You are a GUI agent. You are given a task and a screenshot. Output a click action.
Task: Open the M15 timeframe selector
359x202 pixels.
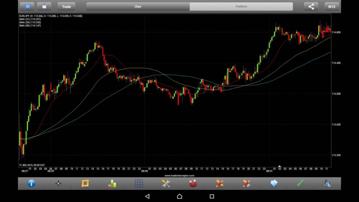(332, 7)
